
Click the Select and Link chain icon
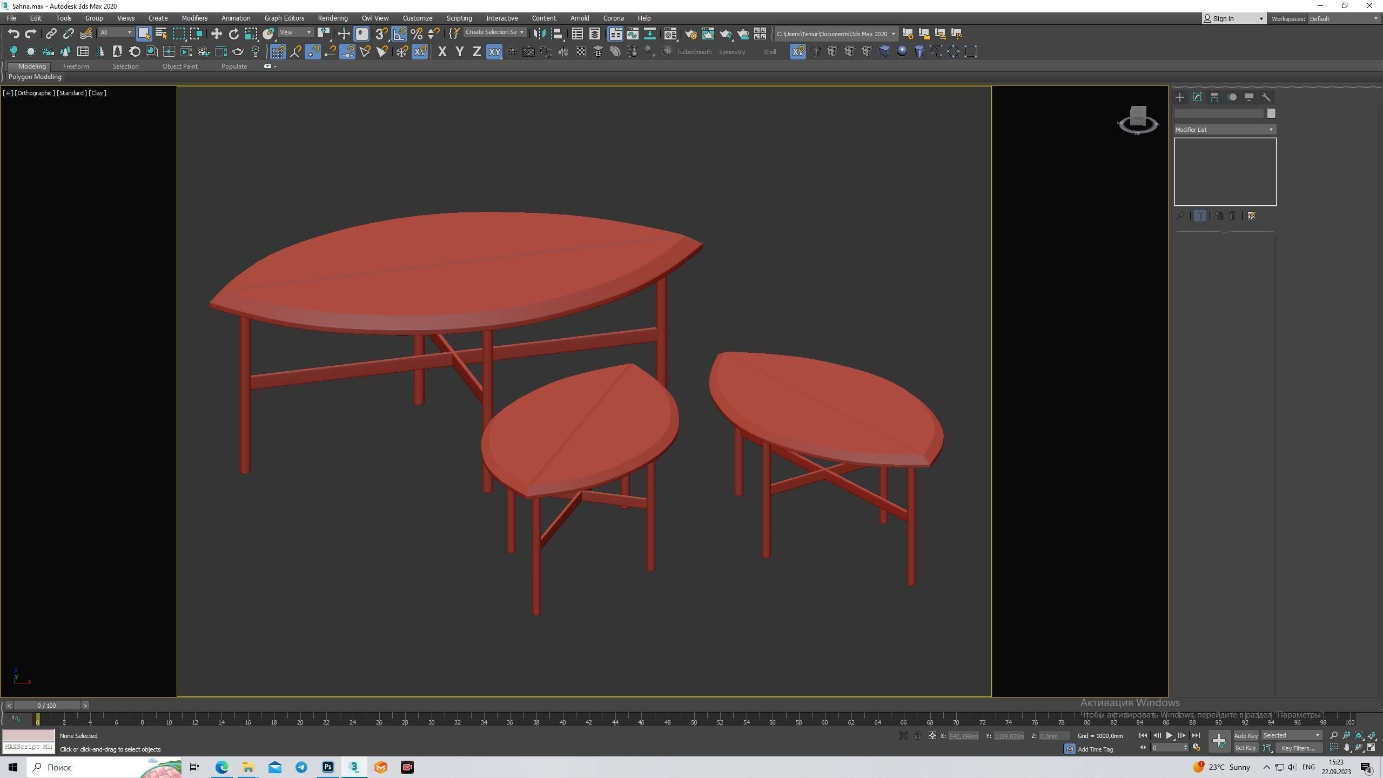tap(51, 33)
